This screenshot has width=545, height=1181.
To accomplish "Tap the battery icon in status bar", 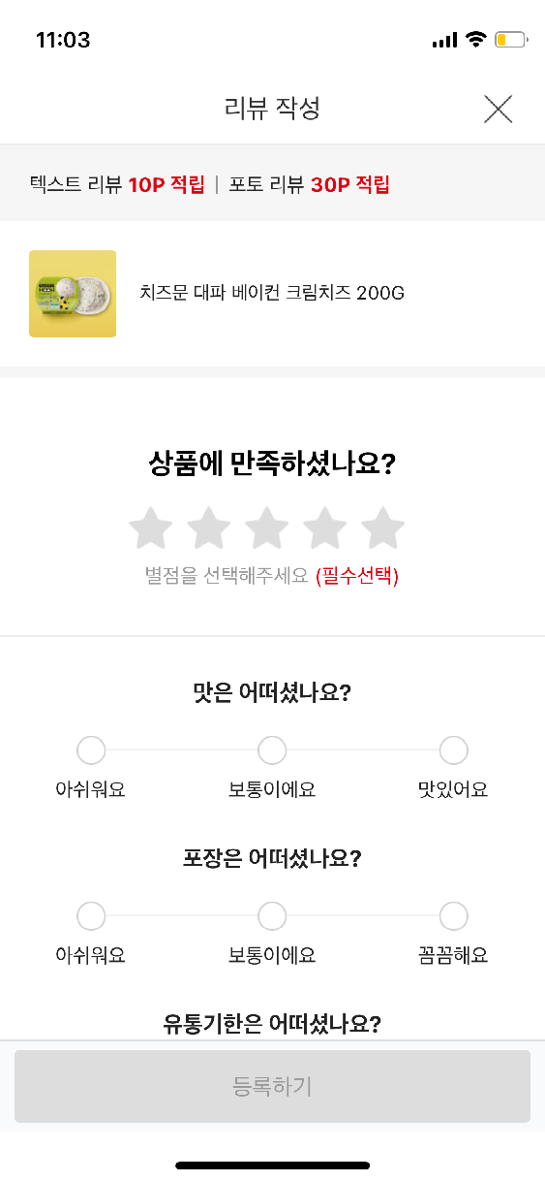I will click(x=510, y=40).
